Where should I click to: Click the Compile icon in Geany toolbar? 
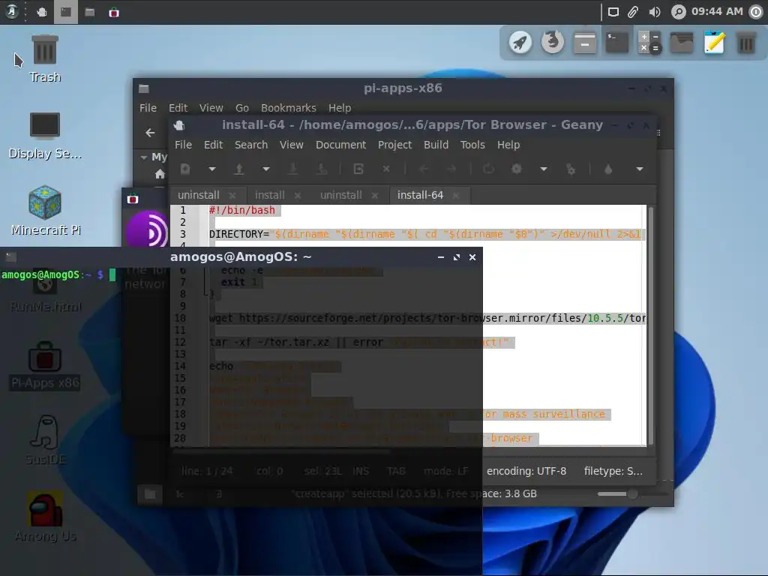pyautogui.click(x=488, y=169)
